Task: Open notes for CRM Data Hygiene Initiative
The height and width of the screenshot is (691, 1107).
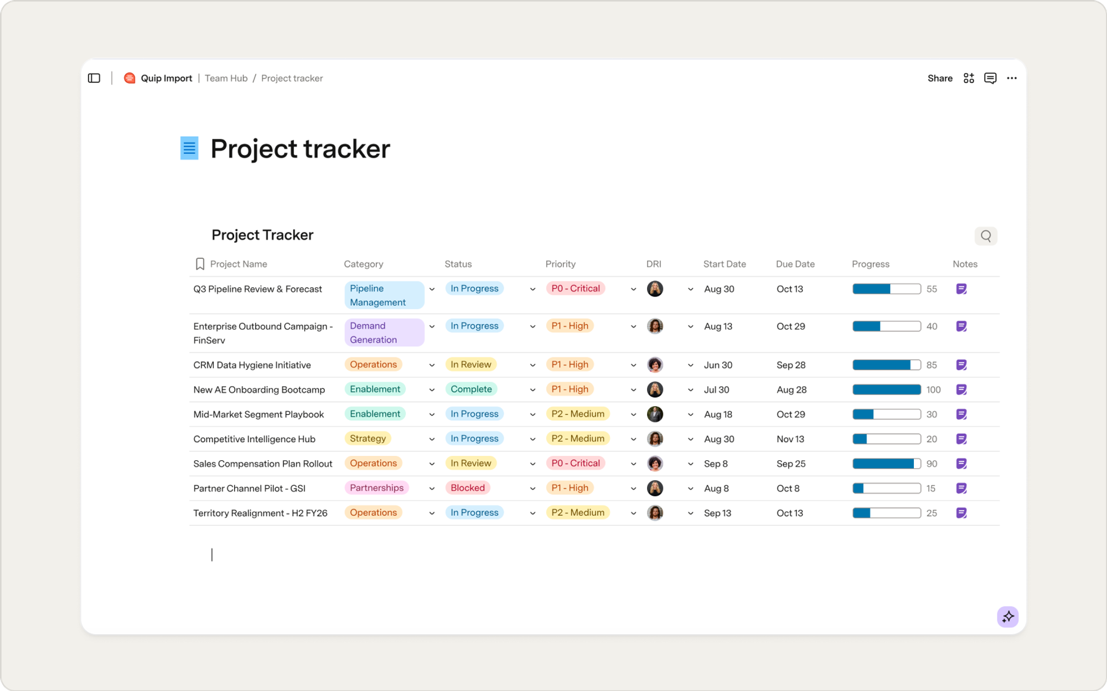Action: click(x=961, y=365)
